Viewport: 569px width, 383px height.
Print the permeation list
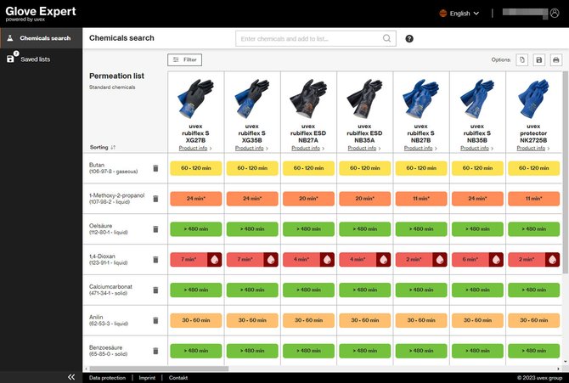[x=556, y=60]
